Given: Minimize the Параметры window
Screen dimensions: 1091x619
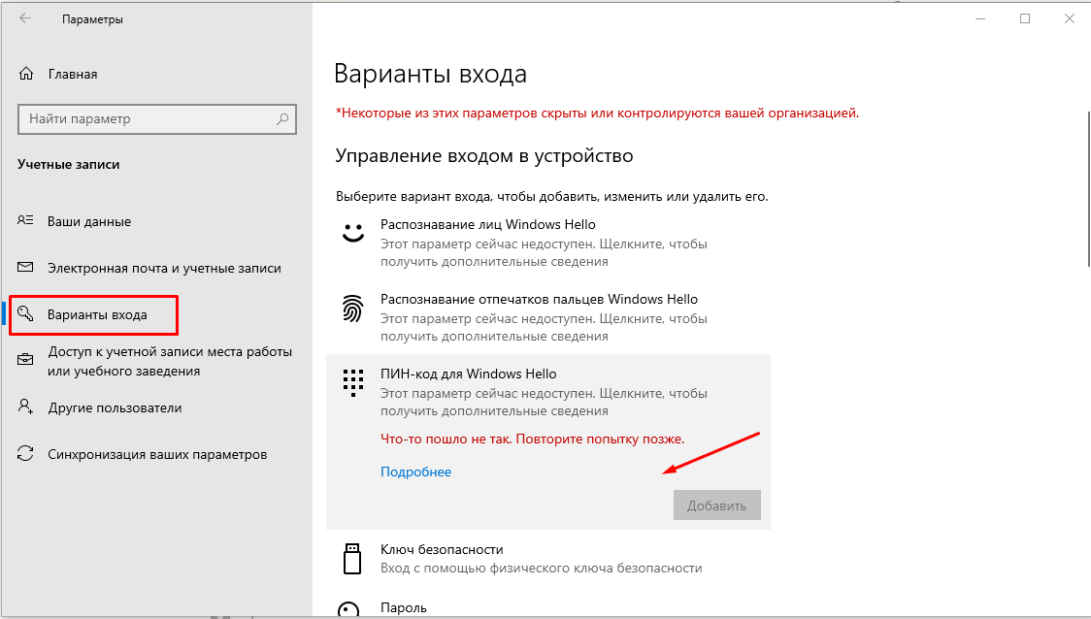Looking at the screenshot, I should click(980, 18).
